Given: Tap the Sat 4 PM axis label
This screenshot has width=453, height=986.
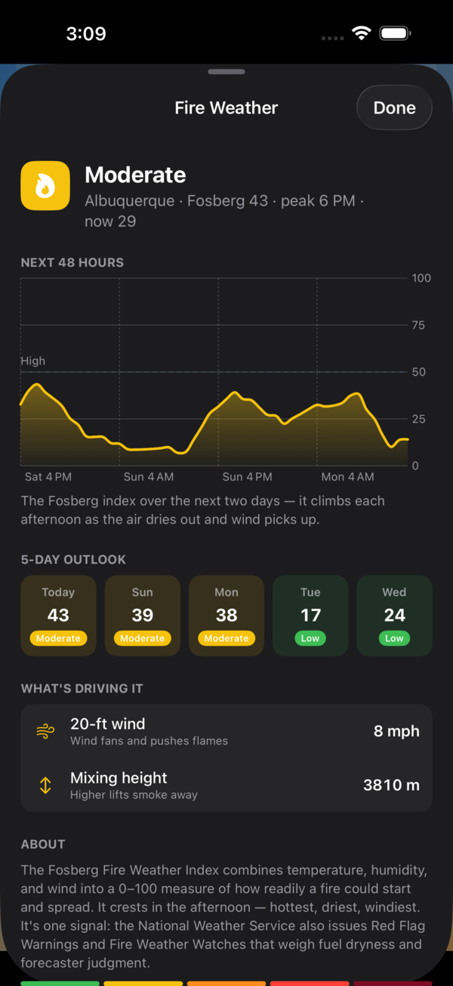Looking at the screenshot, I should (48, 477).
